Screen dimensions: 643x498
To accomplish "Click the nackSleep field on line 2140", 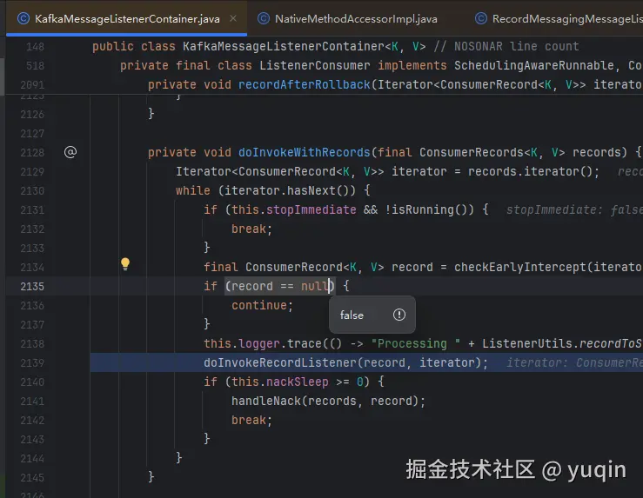I will point(298,382).
